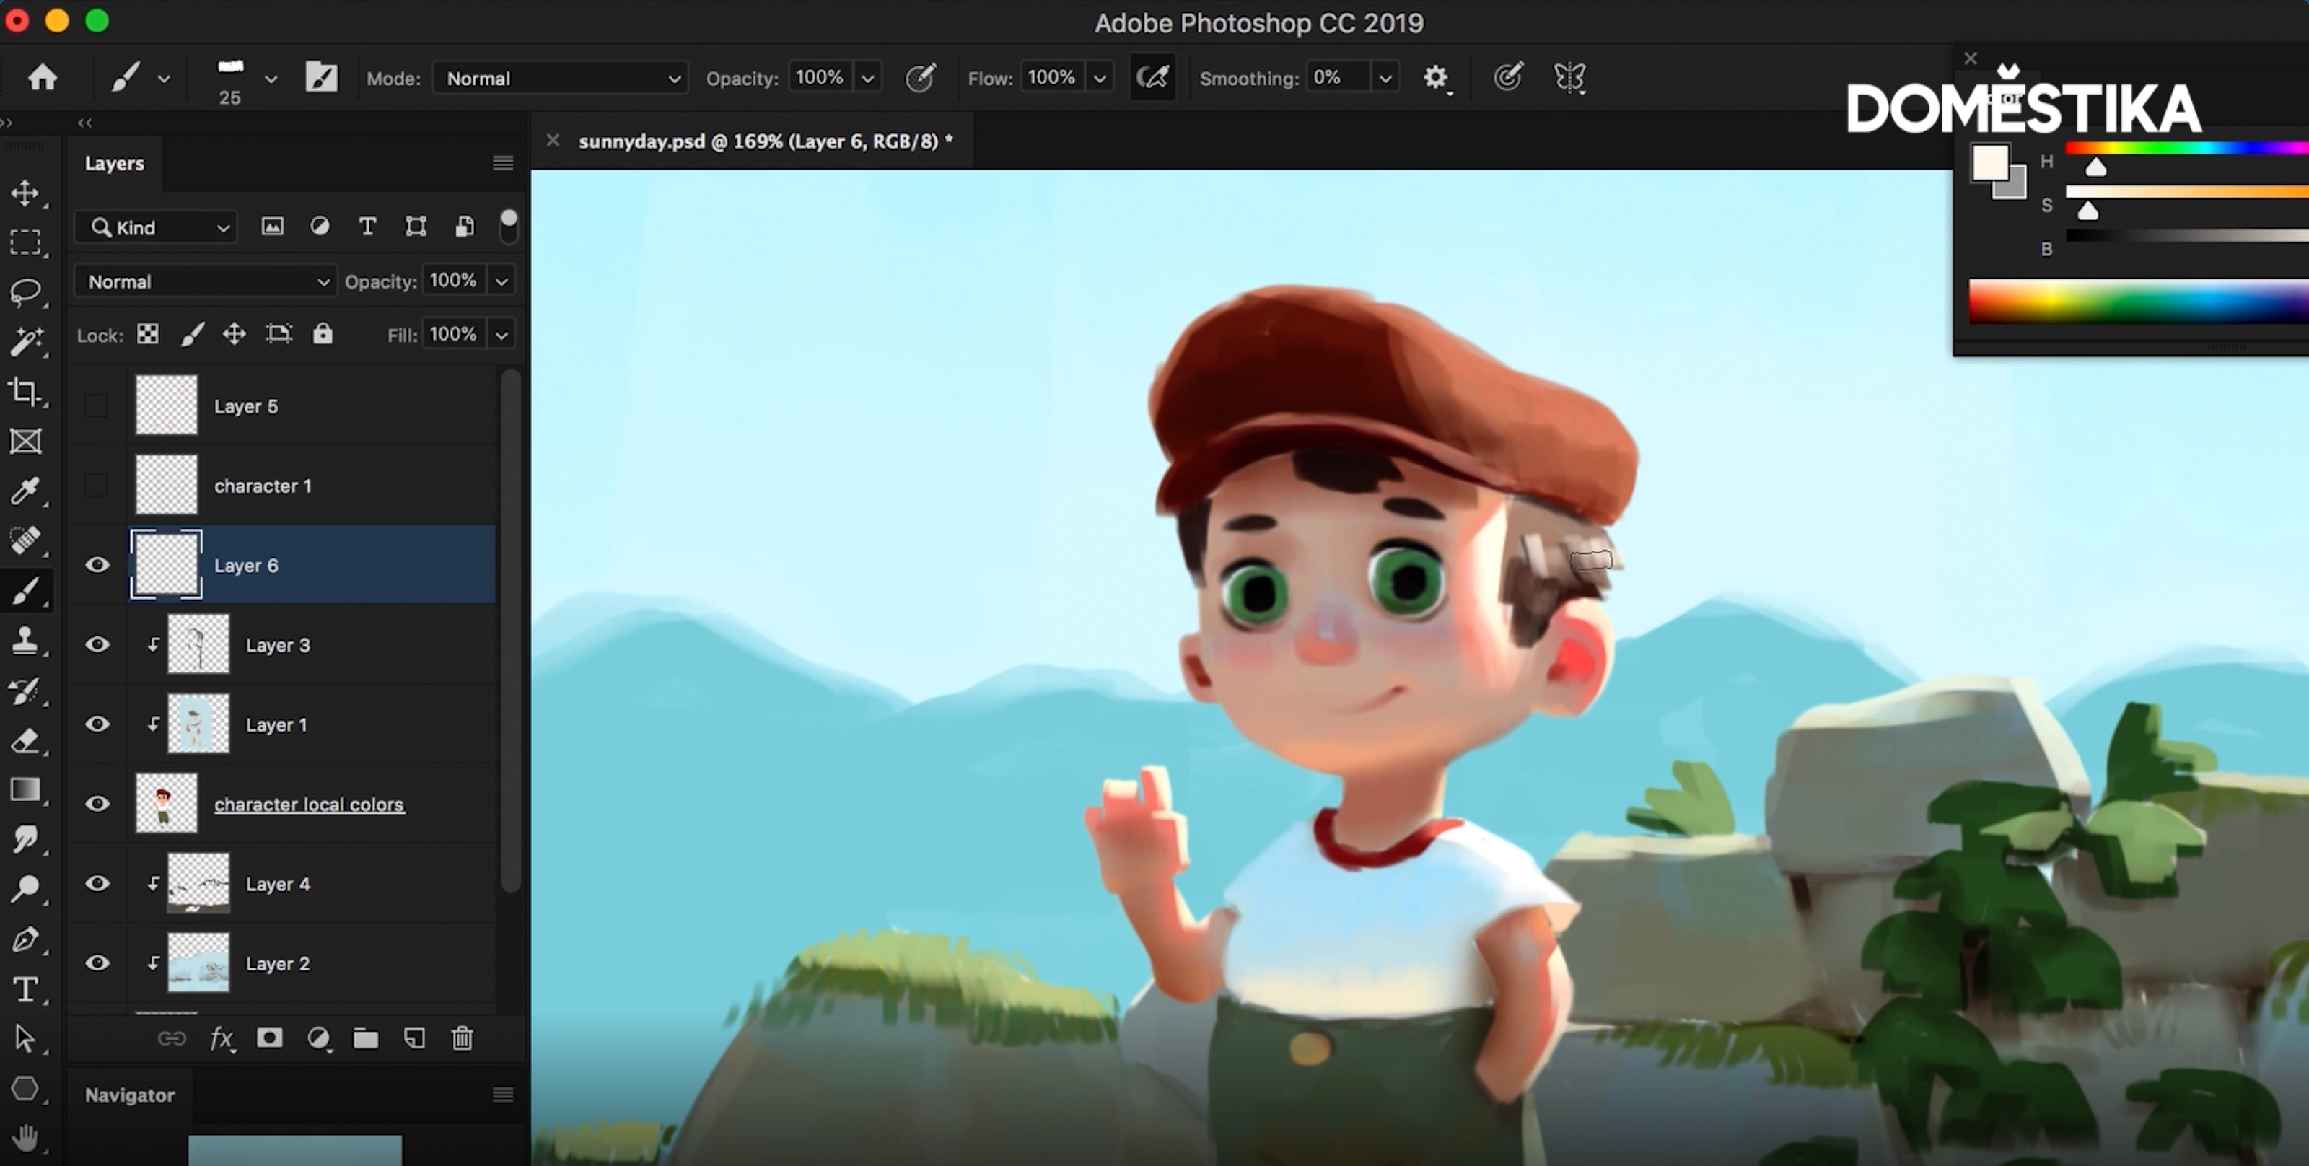Click the Create new group folder icon
The width and height of the screenshot is (2309, 1166).
(x=366, y=1038)
